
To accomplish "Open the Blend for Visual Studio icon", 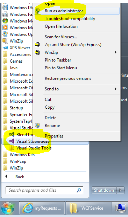I will tap(12, 134).
